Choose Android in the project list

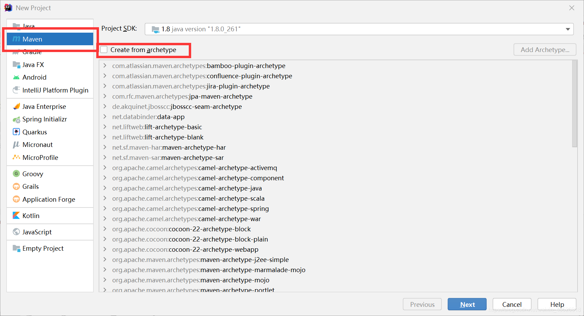pos(50,77)
